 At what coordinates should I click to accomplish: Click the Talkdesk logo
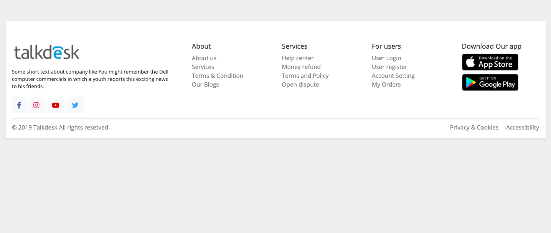pos(46,52)
